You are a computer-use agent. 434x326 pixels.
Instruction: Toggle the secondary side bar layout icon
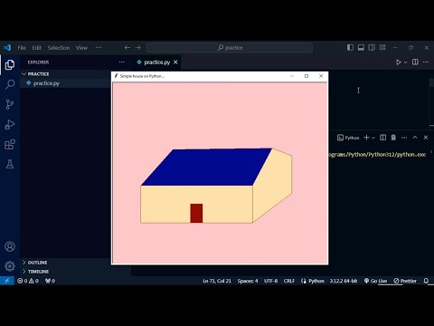372,47
